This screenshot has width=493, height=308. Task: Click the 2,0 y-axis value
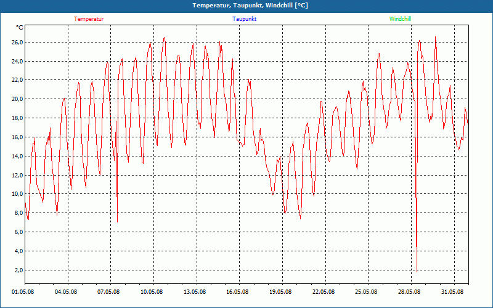tap(19, 270)
